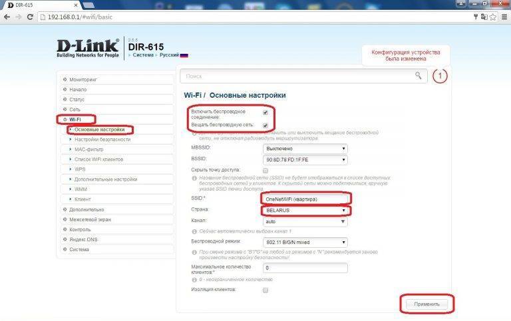Expand Статус in sidebar
This screenshot has width=511, height=321.
coord(116,100)
